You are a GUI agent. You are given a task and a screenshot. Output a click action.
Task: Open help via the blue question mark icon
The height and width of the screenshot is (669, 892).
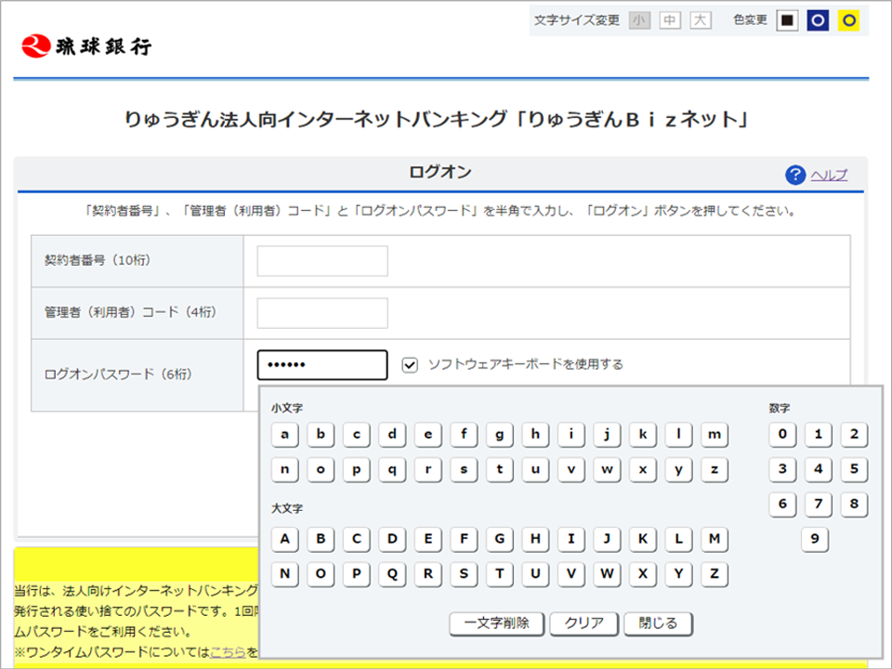[x=794, y=175]
